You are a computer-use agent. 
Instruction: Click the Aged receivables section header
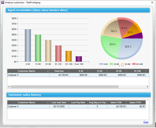click(78, 10)
